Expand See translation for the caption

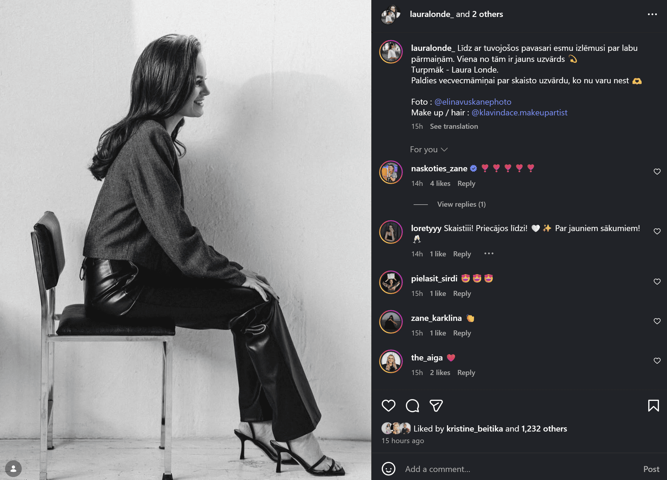(x=454, y=126)
